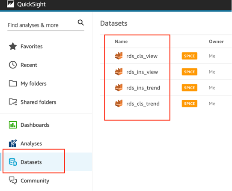Open Favorites in the sidebar
Screen dimensions: 232x191
pos(32,47)
